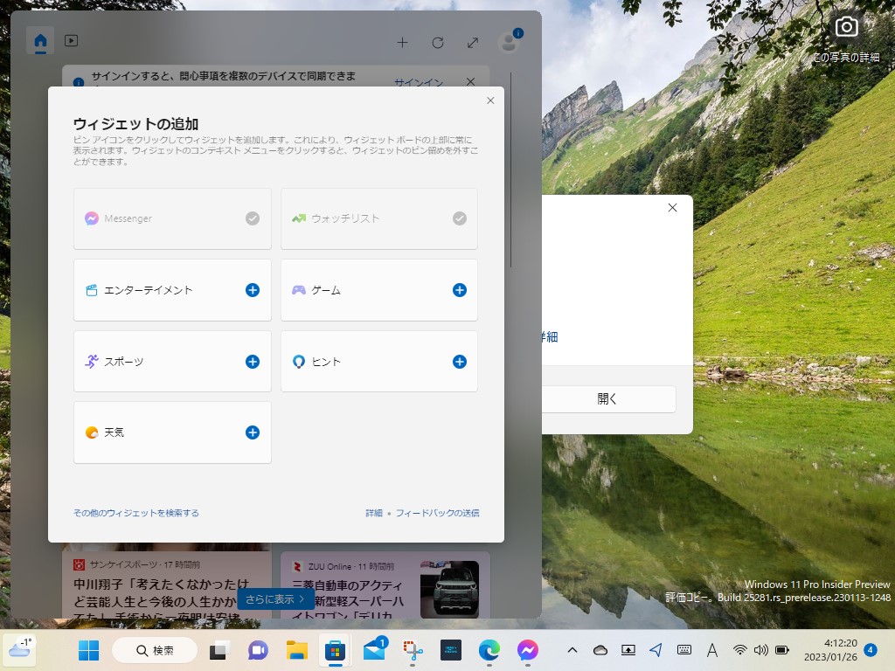Open Snipping Tool from the taskbar
This screenshot has height=671, width=895.
point(413,650)
